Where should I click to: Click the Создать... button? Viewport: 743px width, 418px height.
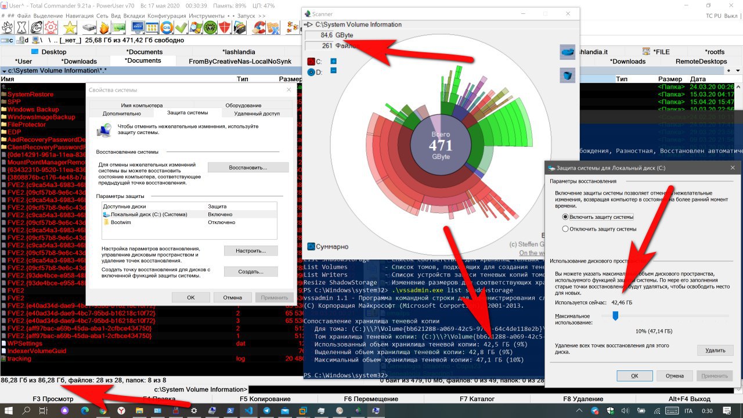point(251,272)
